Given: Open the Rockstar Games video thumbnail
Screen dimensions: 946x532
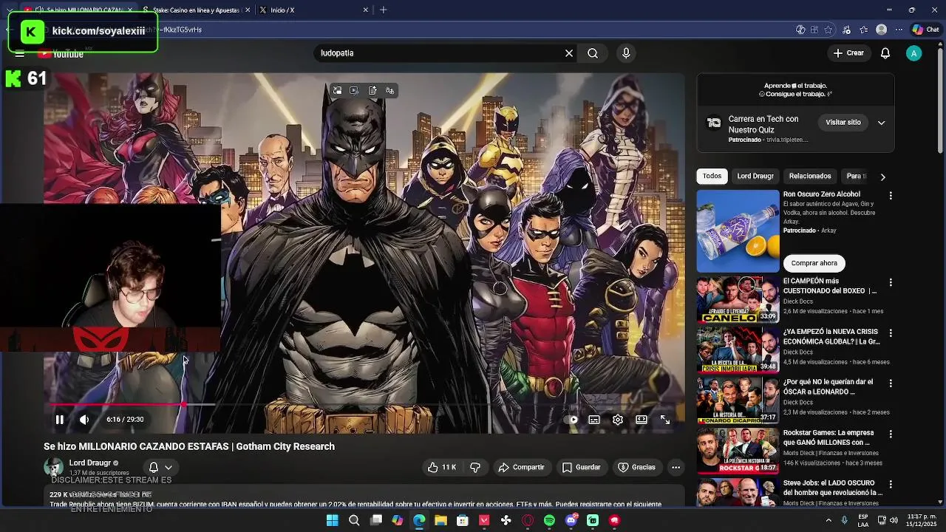Looking at the screenshot, I should (x=738, y=450).
